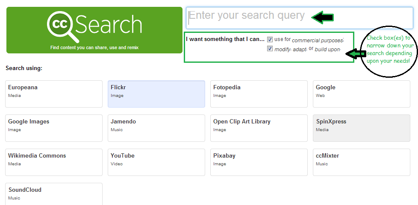
Task: Pick YouTube video search
Action: pos(156,162)
